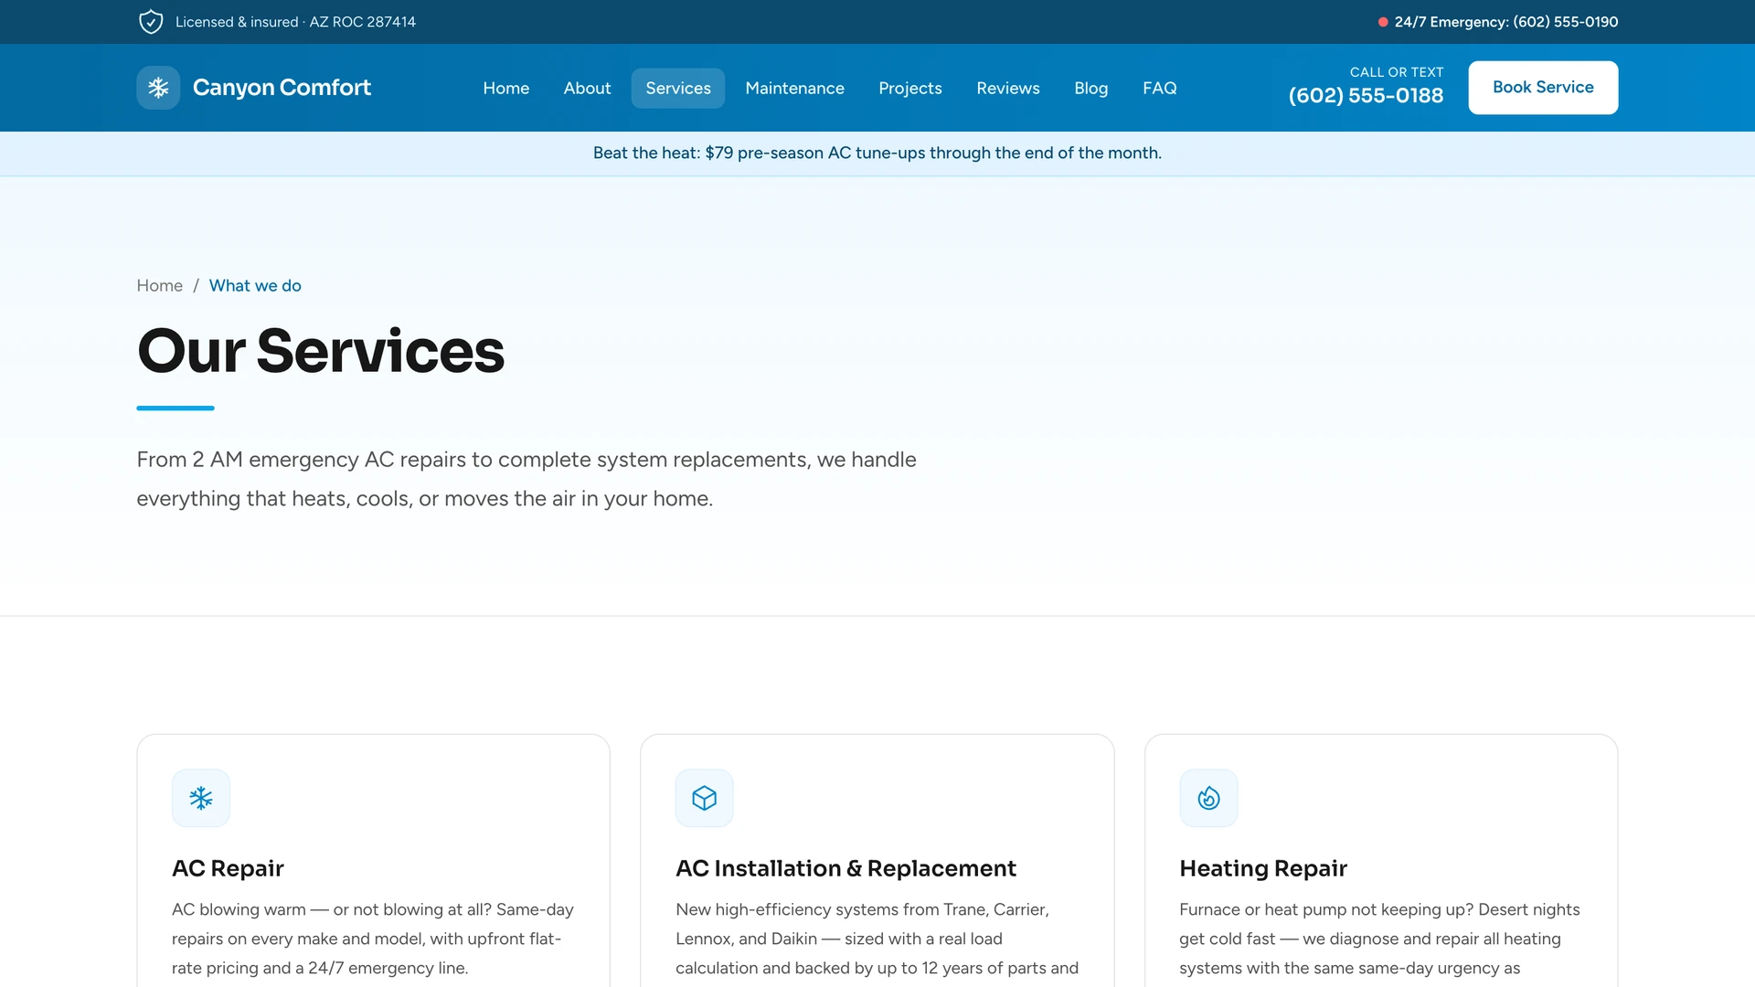Click the licensed shield check icon

(x=151, y=22)
